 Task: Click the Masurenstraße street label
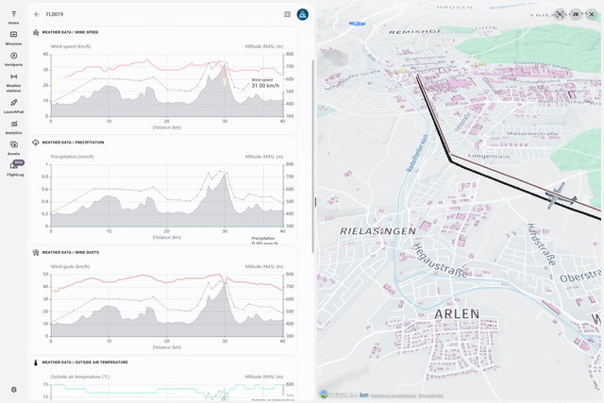point(532,134)
